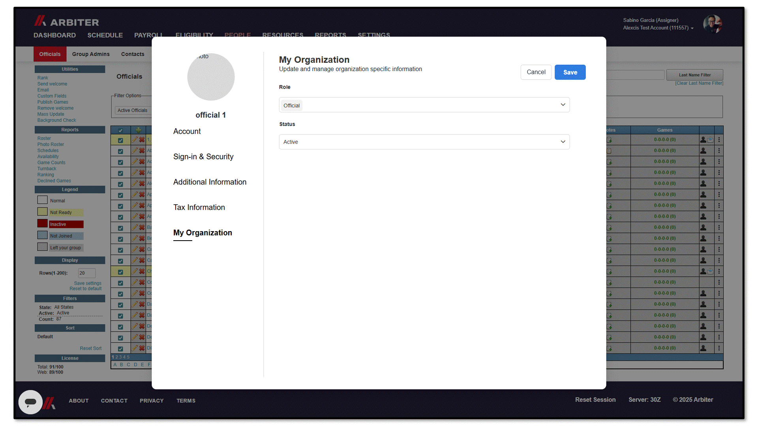Uncheck the last visible row checkbox
This screenshot has height=426, width=758.
(120, 349)
